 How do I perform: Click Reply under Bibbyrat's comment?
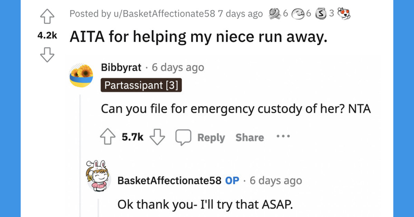click(211, 137)
